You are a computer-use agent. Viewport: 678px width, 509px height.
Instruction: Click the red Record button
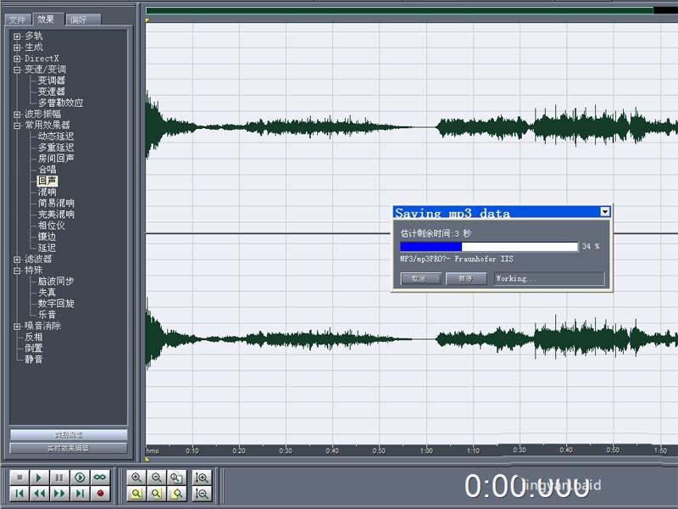pyautogui.click(x=99, y=494)
